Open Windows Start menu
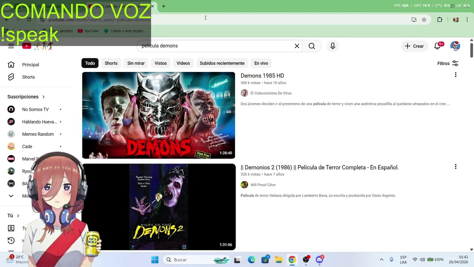 (x=155, y=260)
